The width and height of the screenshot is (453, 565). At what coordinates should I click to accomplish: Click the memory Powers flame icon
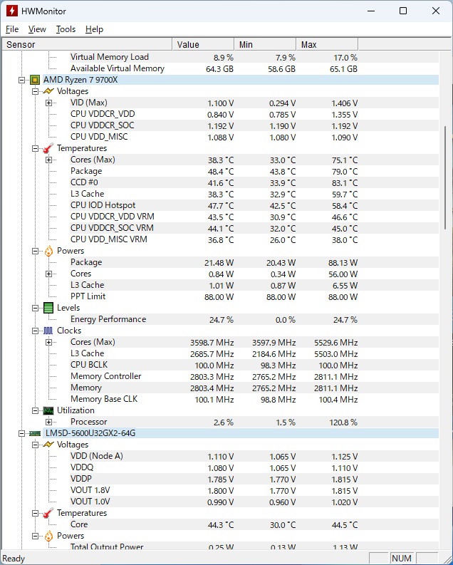[x=48, y=536]
